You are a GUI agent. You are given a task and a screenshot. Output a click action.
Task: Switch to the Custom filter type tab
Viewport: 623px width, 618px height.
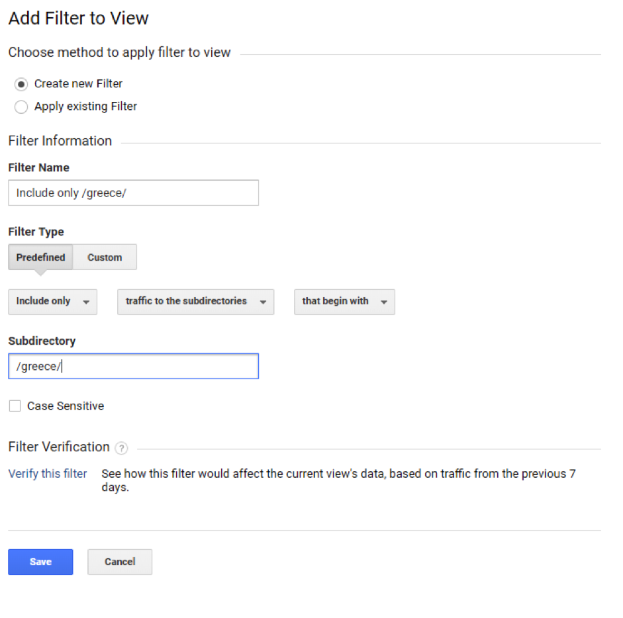105,257
